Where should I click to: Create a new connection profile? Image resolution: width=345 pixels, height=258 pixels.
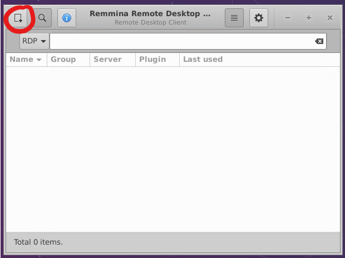pyautogui.click(x=18, y=18)
